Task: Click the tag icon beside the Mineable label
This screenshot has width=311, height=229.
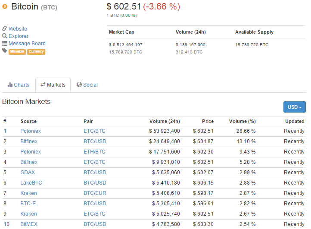Action: pos(5,50)
